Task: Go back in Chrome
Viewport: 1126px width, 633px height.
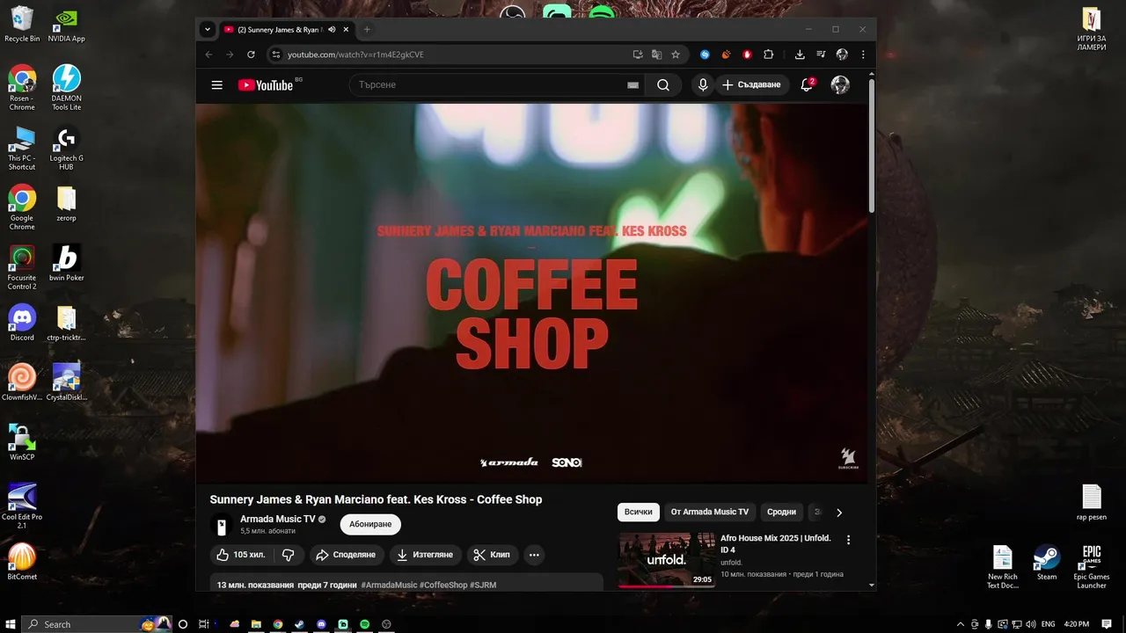Action: (x=209, y=55)
